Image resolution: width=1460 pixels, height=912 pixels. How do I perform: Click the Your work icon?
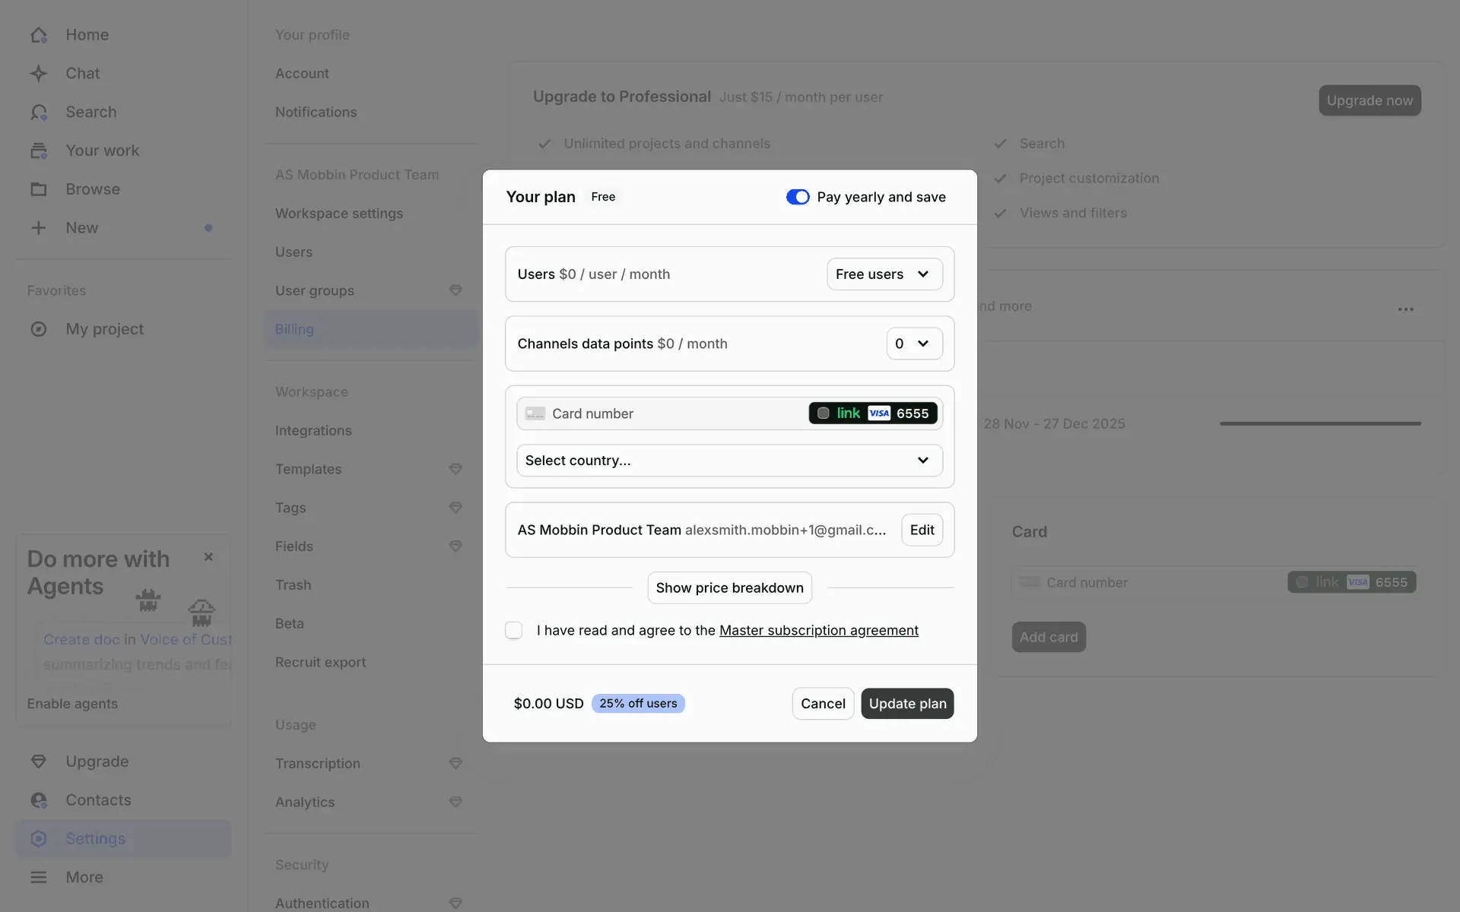39,150
